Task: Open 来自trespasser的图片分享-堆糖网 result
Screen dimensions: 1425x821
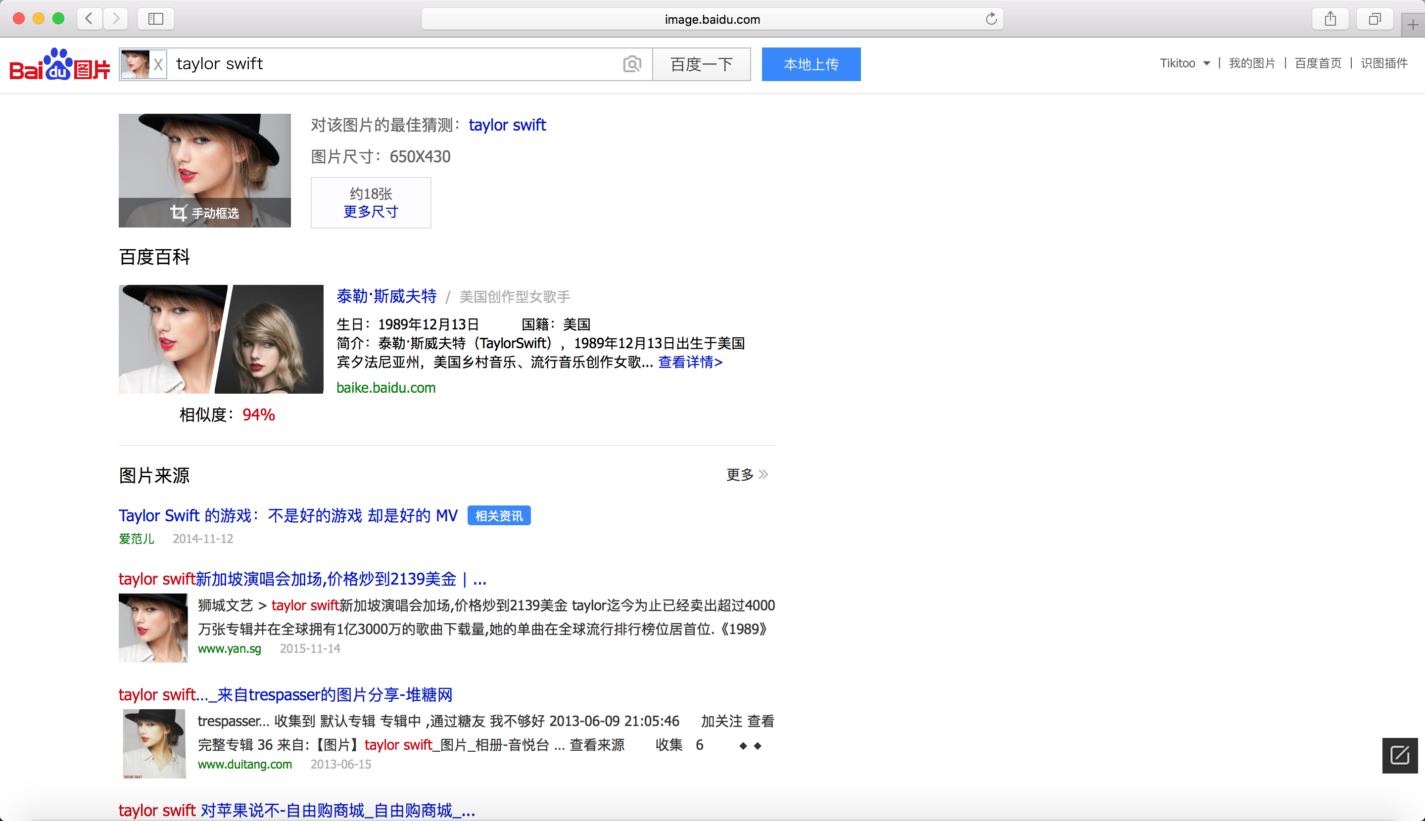Action: point(285,695)
